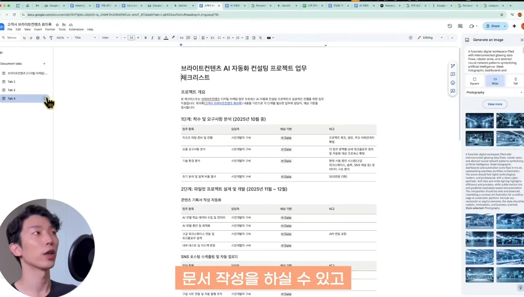
Task: Click the Share button
Action: pos(493,26)
